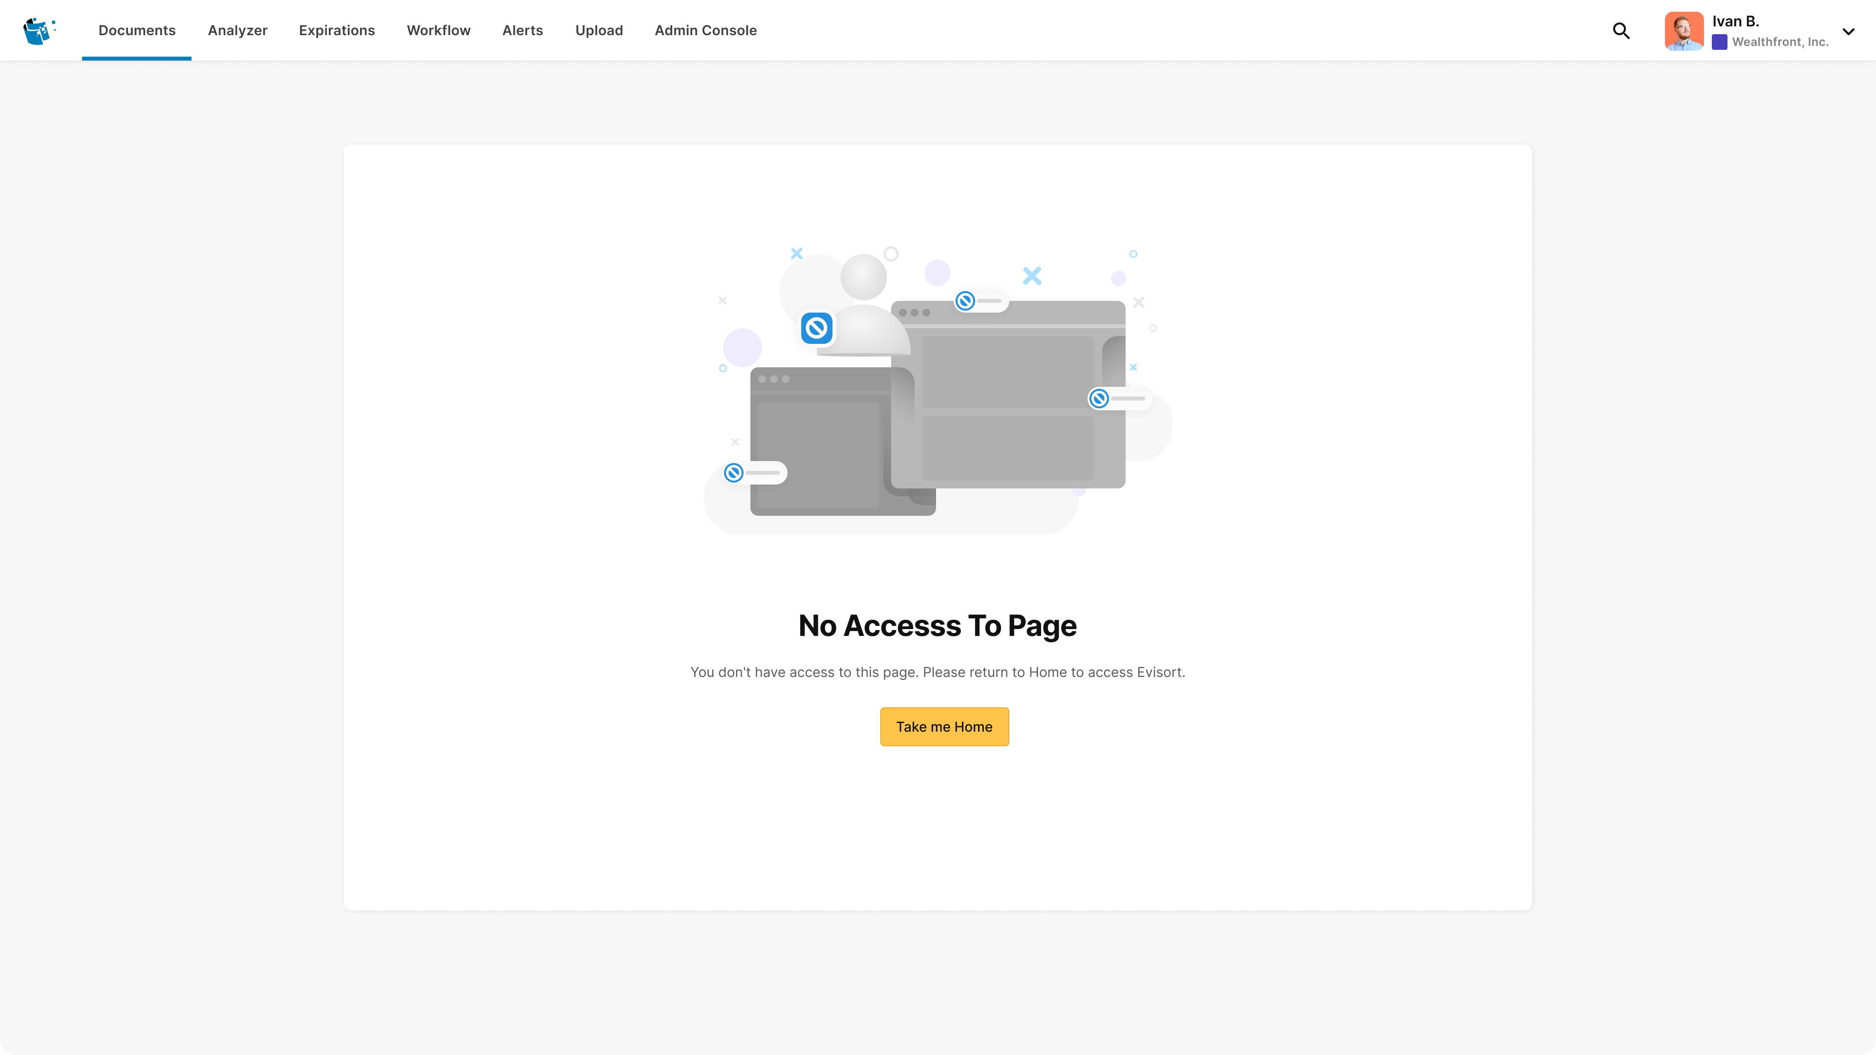
Task: Navigate to the Expirations page
Action: click(337, 30)
